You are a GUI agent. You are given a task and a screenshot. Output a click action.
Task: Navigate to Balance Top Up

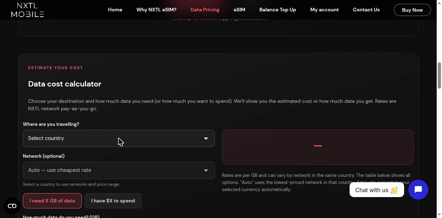tap(278, 10)
